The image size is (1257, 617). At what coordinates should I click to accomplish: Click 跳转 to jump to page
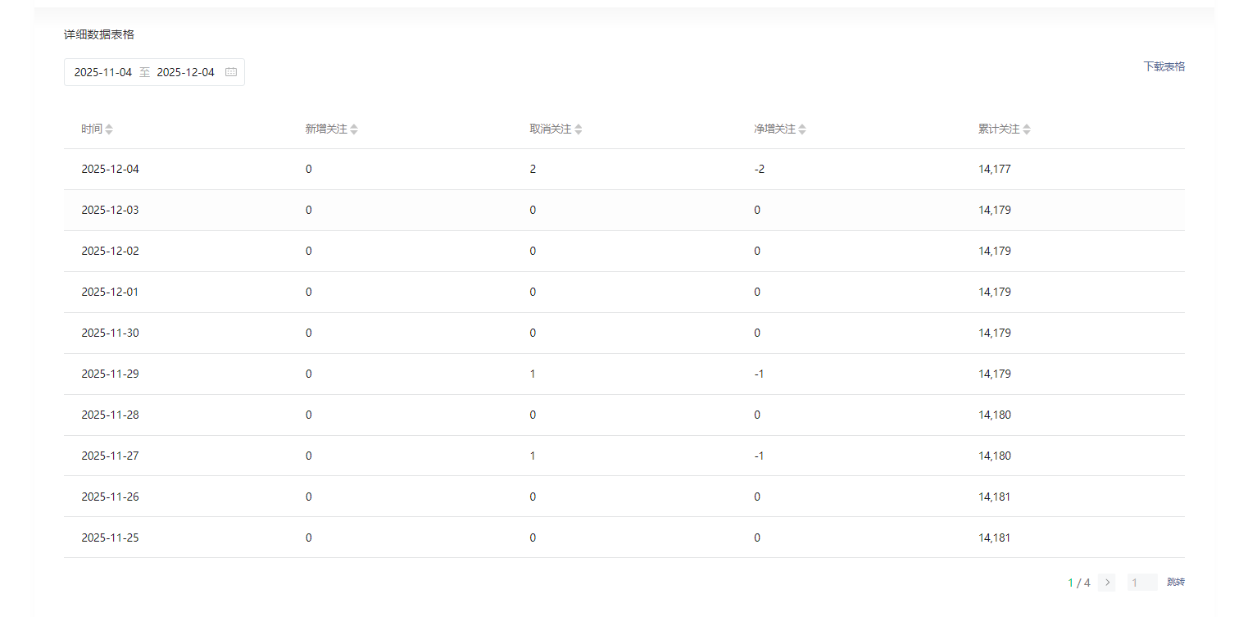[x=1176, y=583]
